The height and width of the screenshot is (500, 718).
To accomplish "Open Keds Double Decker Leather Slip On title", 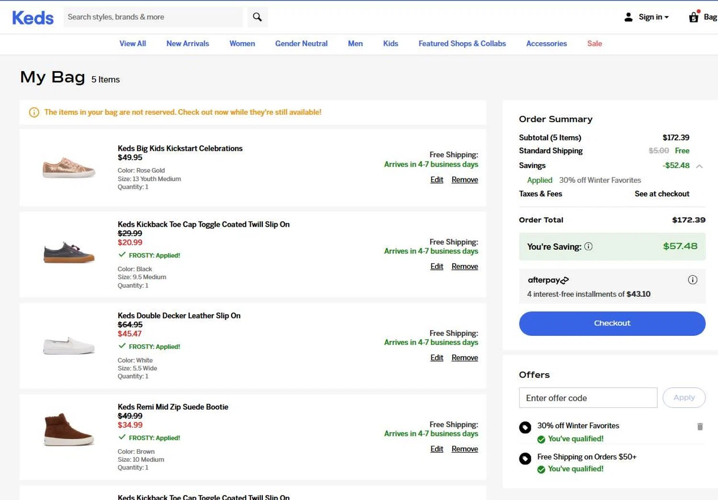I will 179,316.
